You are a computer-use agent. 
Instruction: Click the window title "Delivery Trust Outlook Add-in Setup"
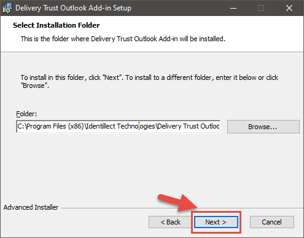tap(73, 8)
